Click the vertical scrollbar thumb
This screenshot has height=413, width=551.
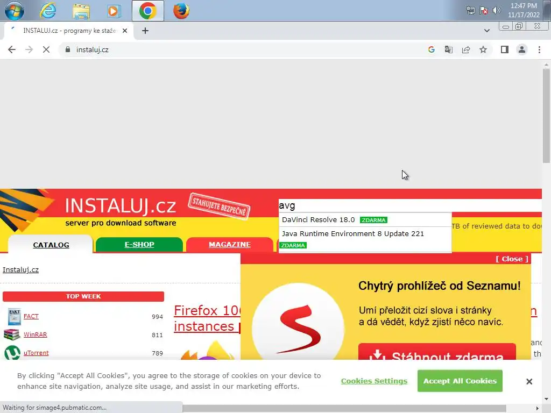click(x=546, y=116)
